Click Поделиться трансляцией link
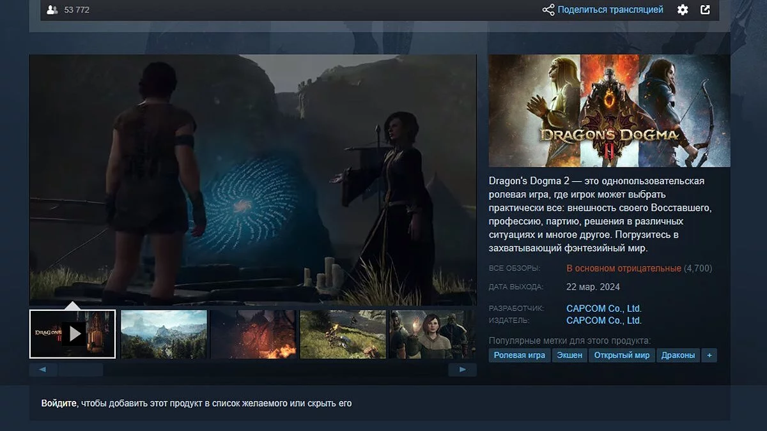Screen dimensions: 767x431 [x=610, y=10]
